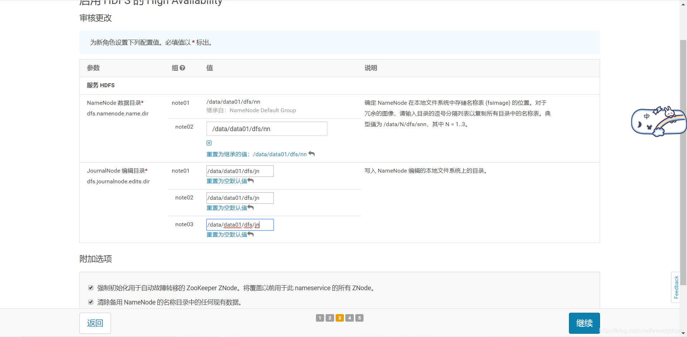Click scrollbar down arrow at bottom

tap(683, 333)
